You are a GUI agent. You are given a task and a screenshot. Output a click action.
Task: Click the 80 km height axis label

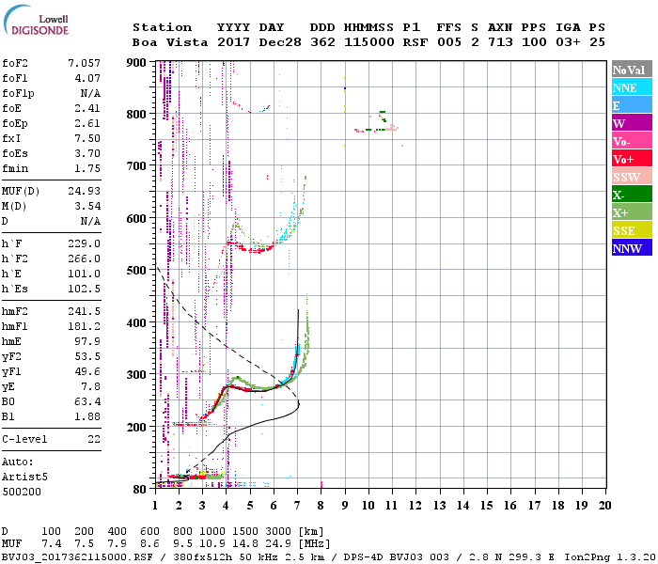[x=139, y=490]
